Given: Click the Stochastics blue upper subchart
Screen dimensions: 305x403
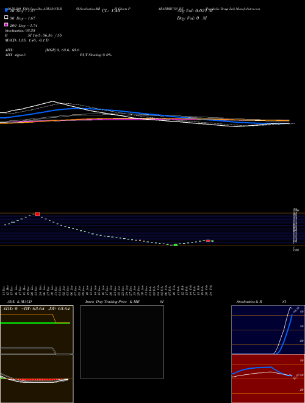Looking at the screenshot, I should point(268,330).
